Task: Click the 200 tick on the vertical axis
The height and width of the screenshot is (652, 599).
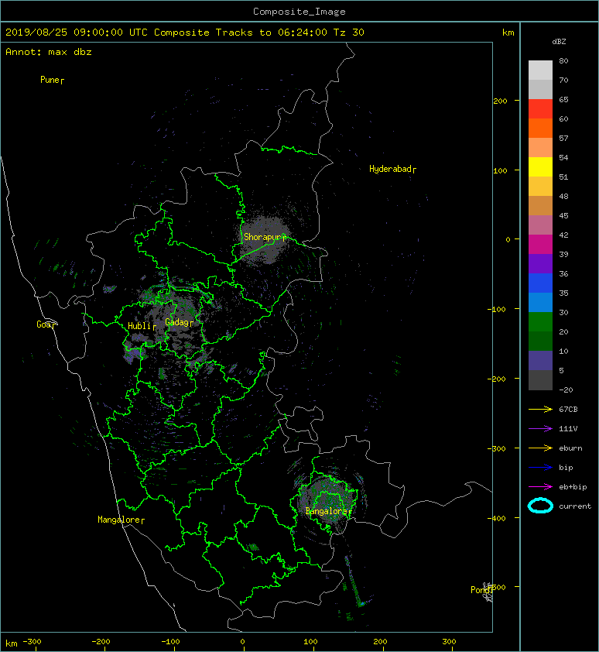Action: [500, 101]
